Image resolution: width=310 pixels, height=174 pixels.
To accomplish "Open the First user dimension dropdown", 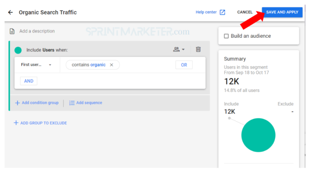I will (36, 65).
